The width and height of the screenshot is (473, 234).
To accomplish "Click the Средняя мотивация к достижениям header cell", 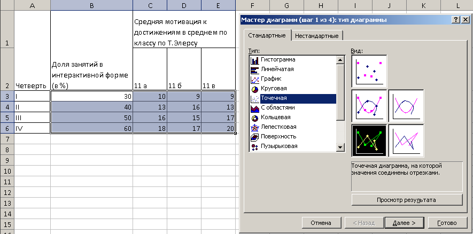I will pyautogui.click(x=184, y=29).
